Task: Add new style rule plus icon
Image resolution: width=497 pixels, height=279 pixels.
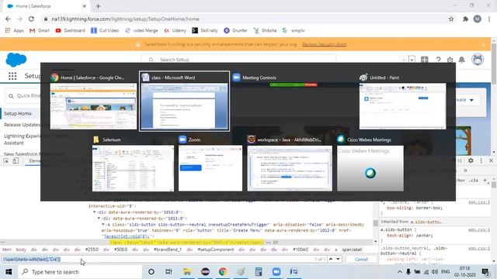Action: click(485, 180)
